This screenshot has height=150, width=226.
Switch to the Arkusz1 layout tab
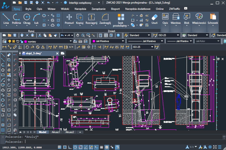pyautogui.click(x=56, y=132)
